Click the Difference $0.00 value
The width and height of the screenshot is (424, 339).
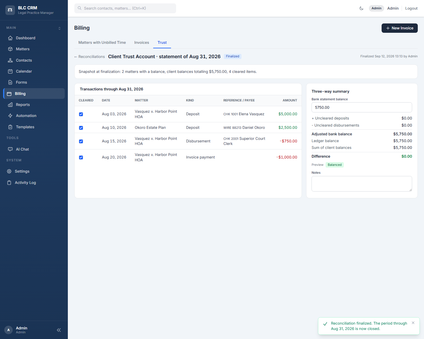pyautogui.click(x=407, y=157)
